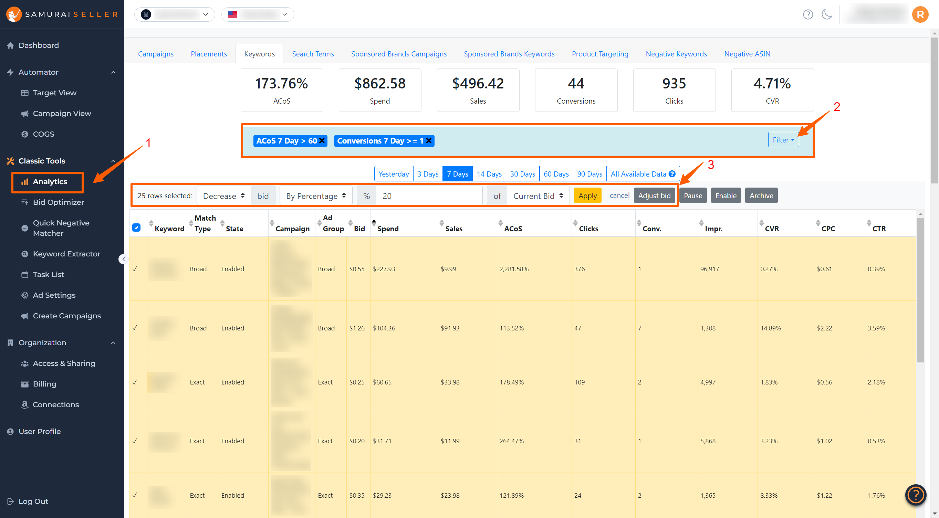Viewport: 939px width, 518px height.
Task: Toggle dark mode with the moon icon
Action: (x=827, y=14)
